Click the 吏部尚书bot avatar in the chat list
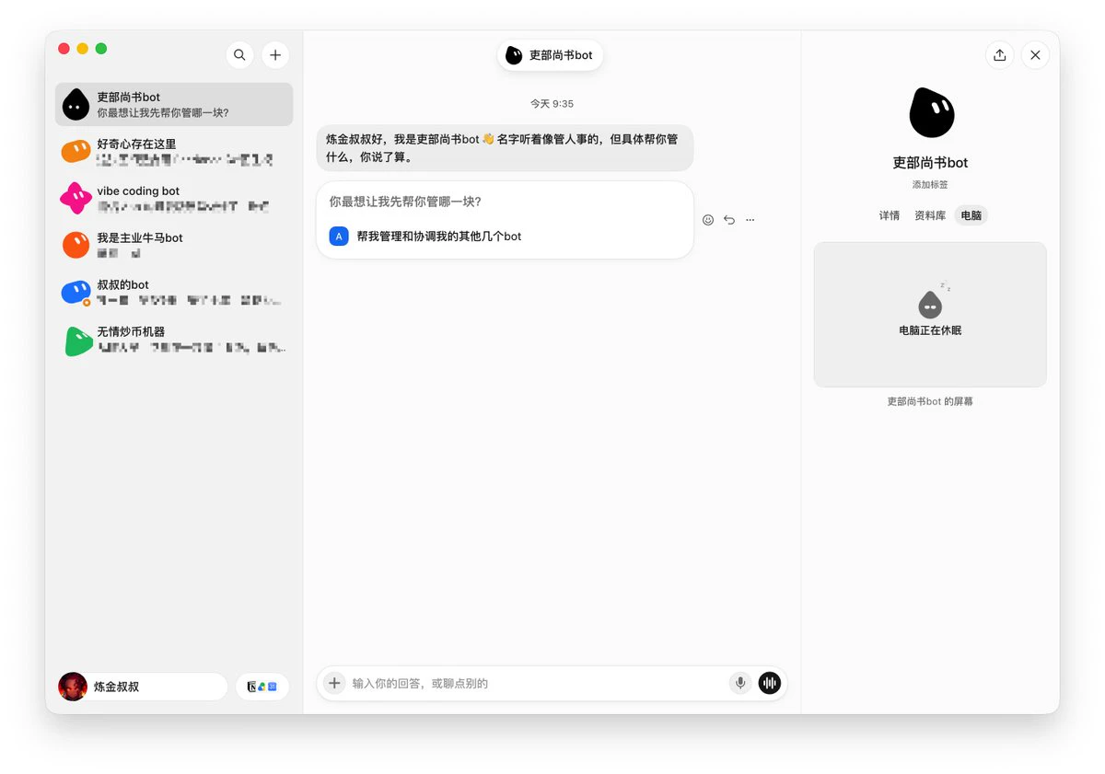The image size is (1105, 774). coord(76,105)
